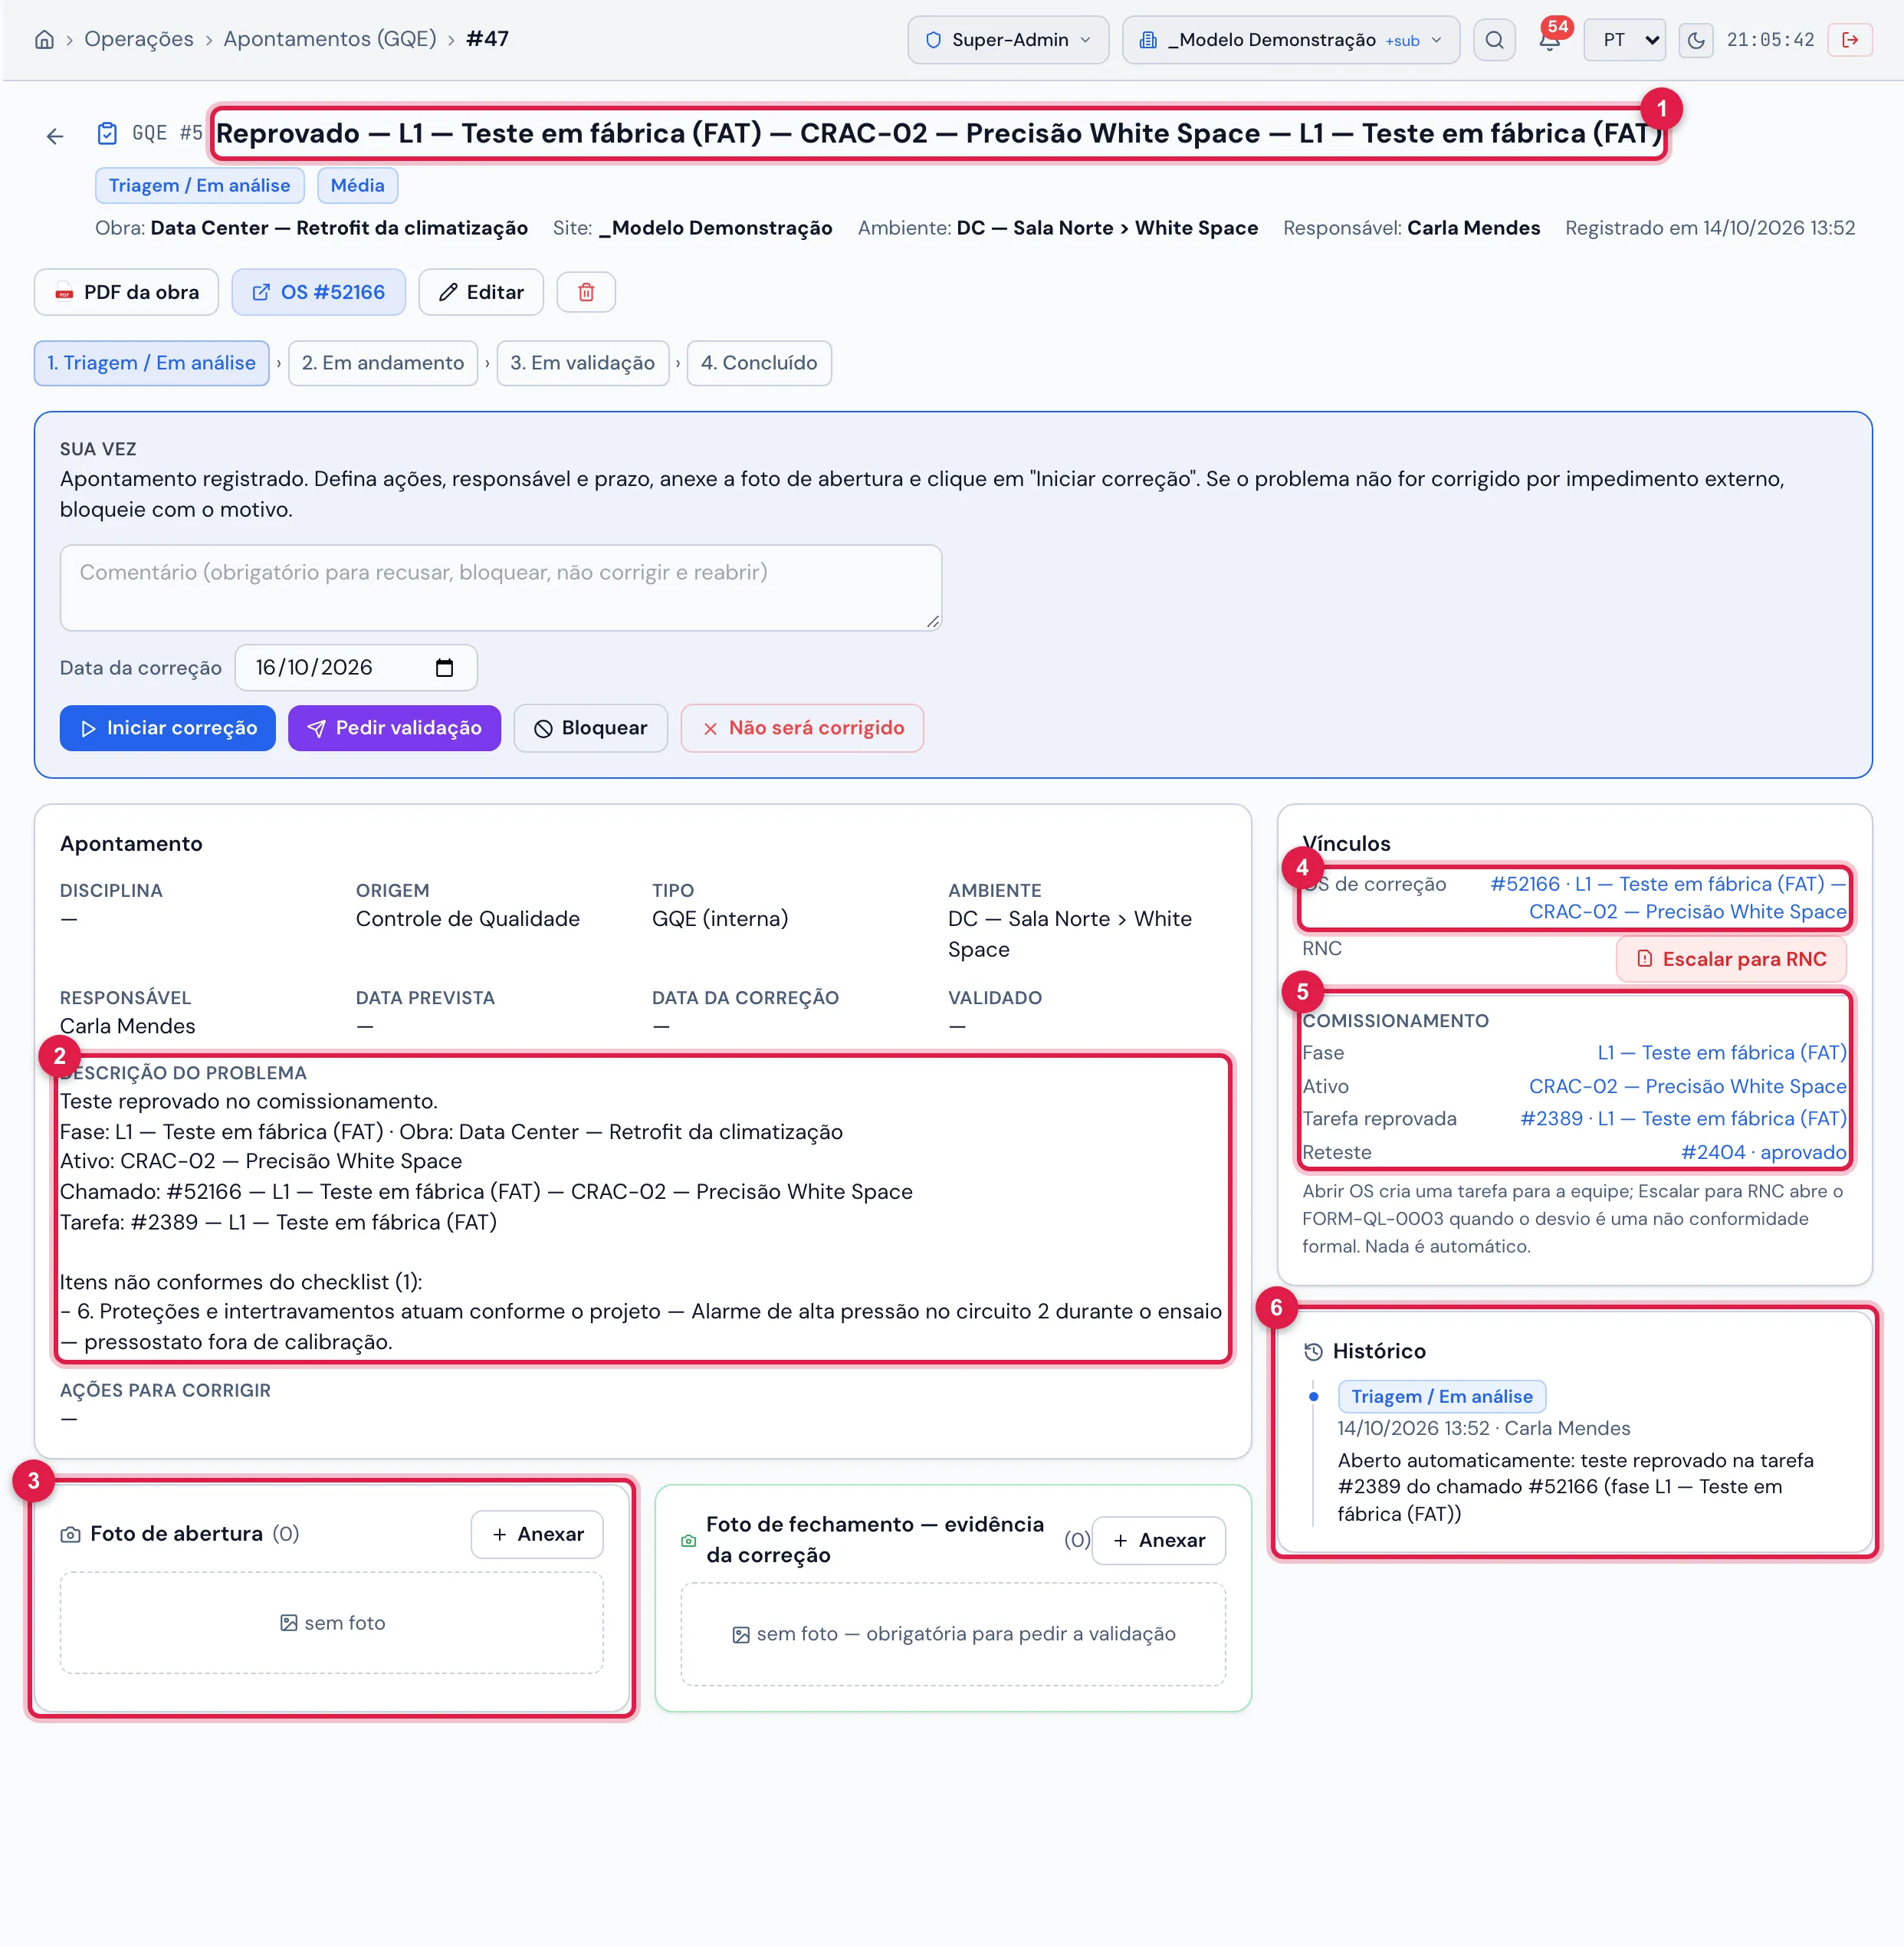1904x1947 pixels.
Task: Click into the Comentário text area
Action: tap(501, 588)
